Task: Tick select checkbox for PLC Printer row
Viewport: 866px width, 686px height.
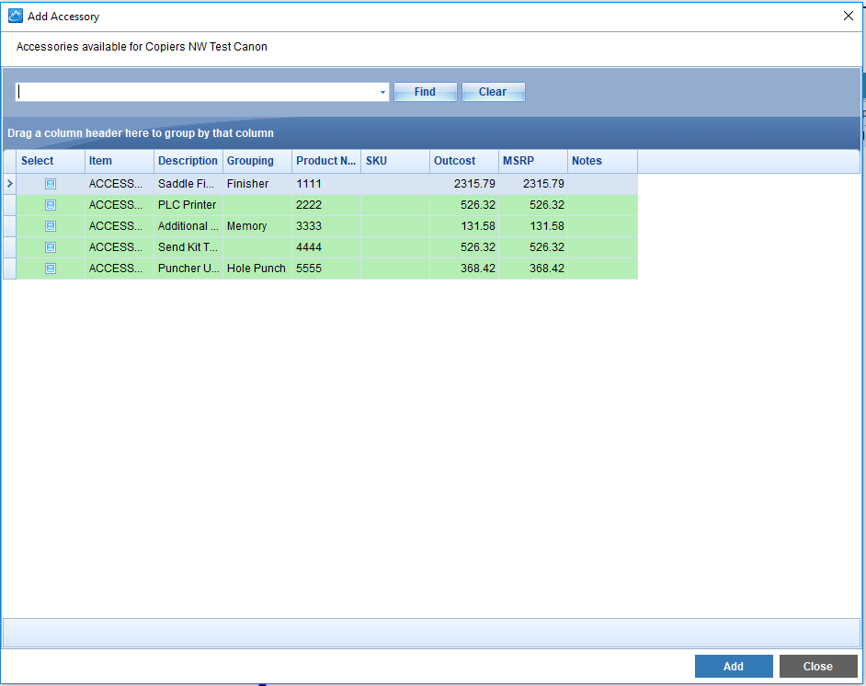Action: point(51,205)
